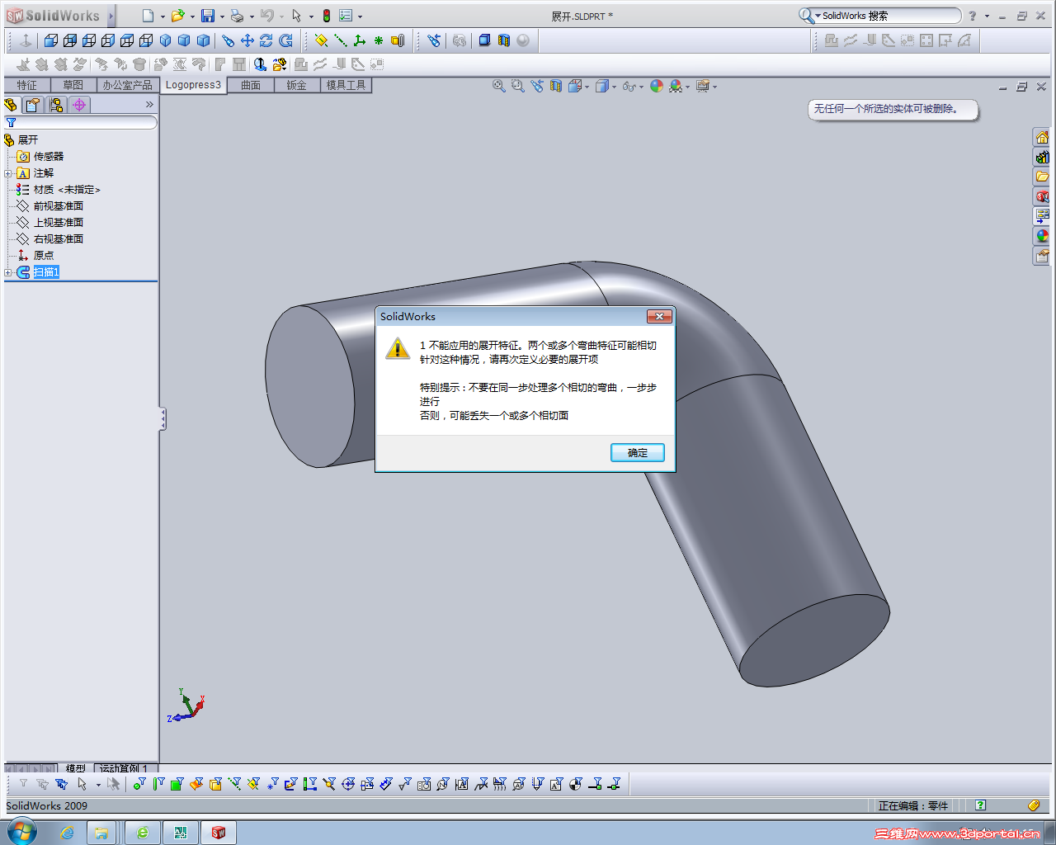Close the SolidWorks warning dialog
This screenshot has height=845, width=1056.
click(x=658, y=317)
